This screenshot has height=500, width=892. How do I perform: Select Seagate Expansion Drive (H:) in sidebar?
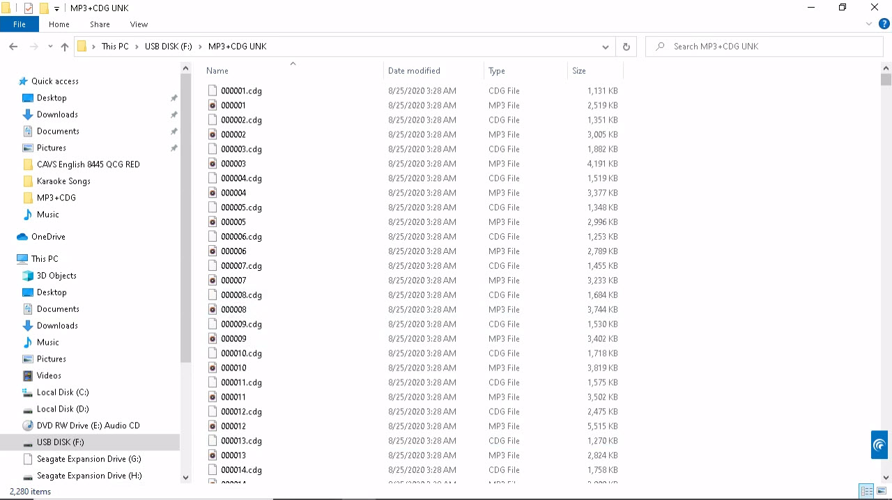89,476
